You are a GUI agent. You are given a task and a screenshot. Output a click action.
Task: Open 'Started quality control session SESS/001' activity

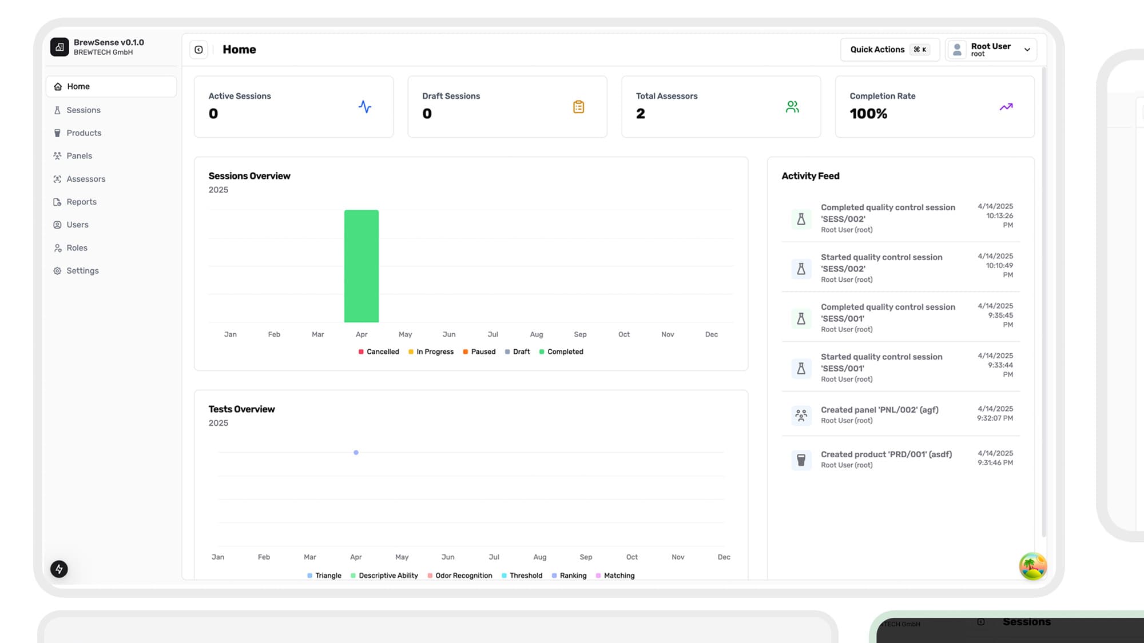[901, 367]
